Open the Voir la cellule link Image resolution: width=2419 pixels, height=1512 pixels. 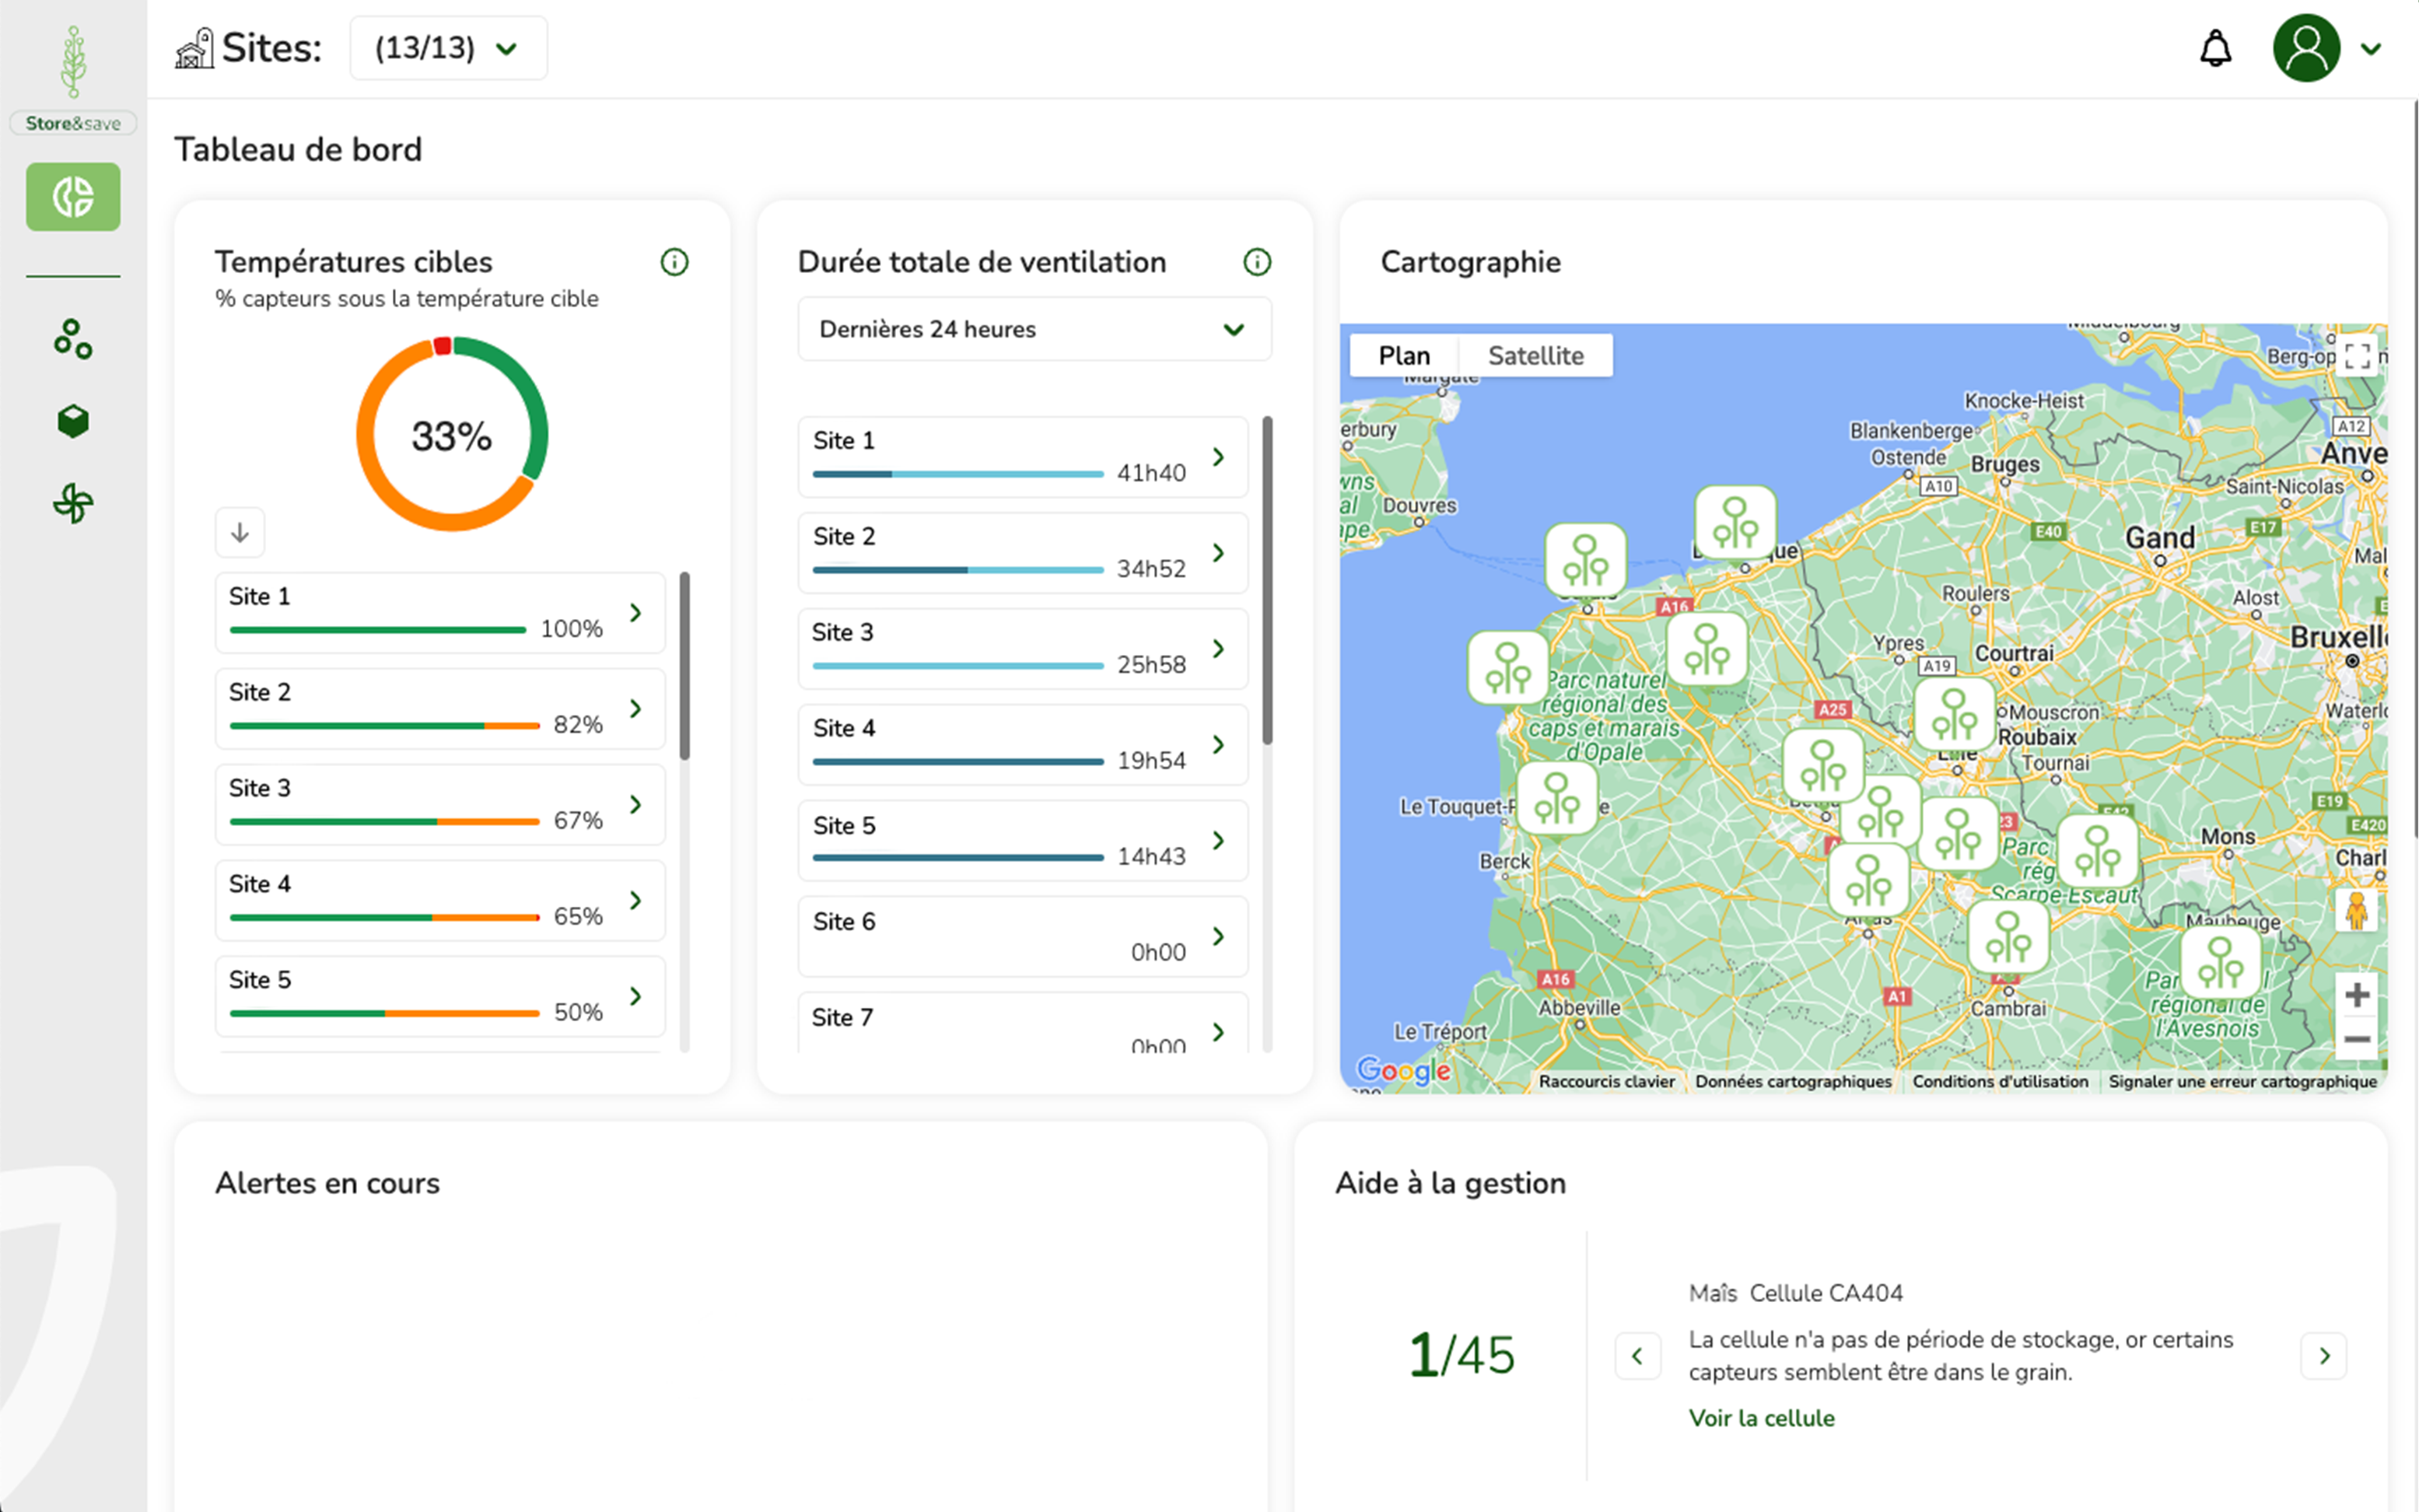pyautogui.click(x=1761, y=1418)
